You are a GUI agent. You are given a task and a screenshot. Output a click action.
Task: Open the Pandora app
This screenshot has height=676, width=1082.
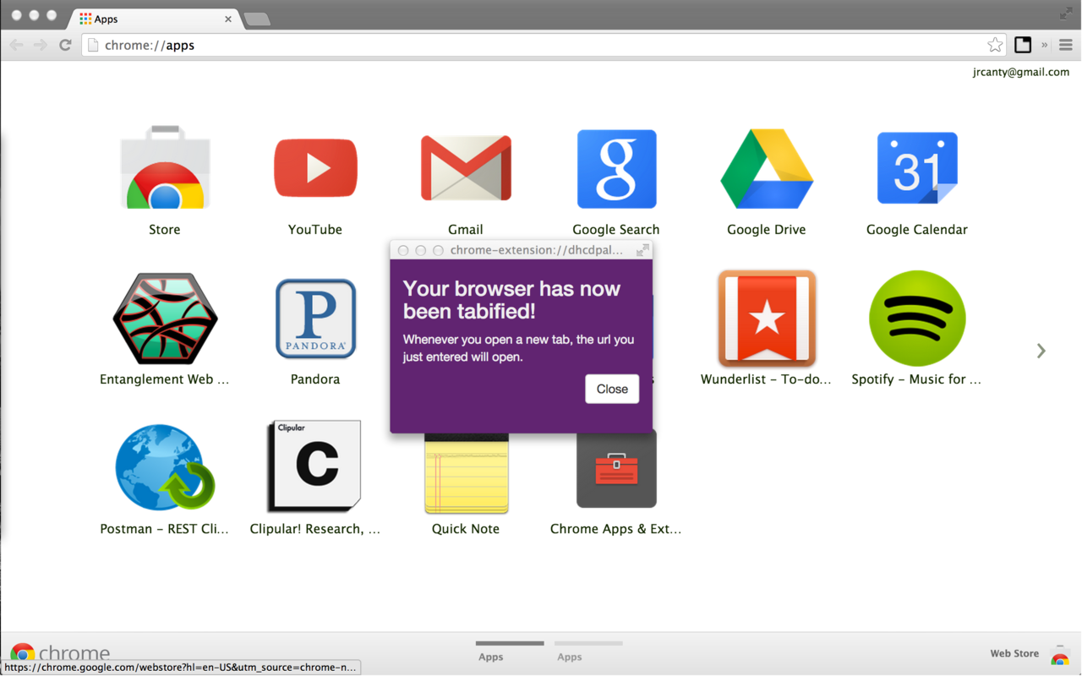315,319
